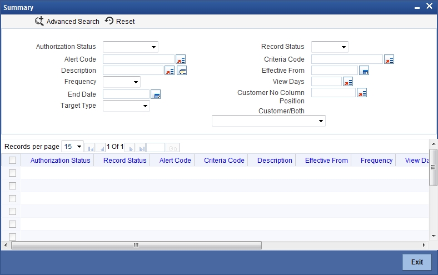
Task: Focus the Criteria Code input field
Action: click(347, 59)
